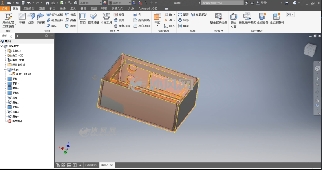Viewport: 322px width, 170px height.
Task: Select the 拐角圆角 (Corner Round) tool
Action: pos(141,20)
